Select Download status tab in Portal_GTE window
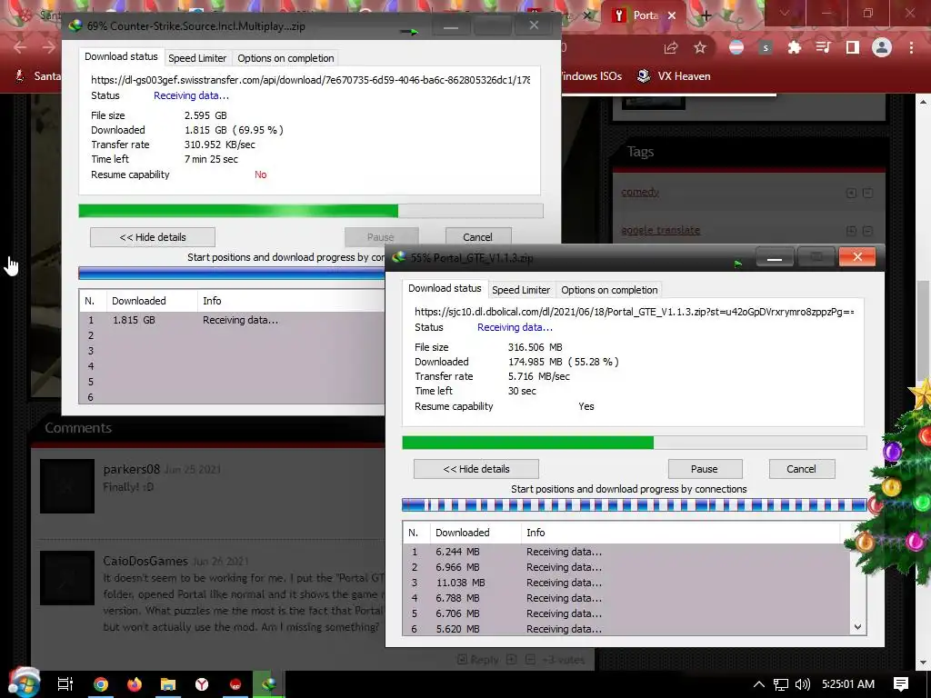This screenshot has width=931, height=698. [445, 288]
